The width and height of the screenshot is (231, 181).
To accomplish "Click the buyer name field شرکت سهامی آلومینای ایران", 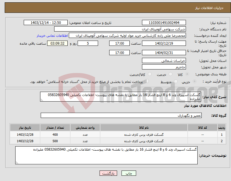I will [120, 29].
